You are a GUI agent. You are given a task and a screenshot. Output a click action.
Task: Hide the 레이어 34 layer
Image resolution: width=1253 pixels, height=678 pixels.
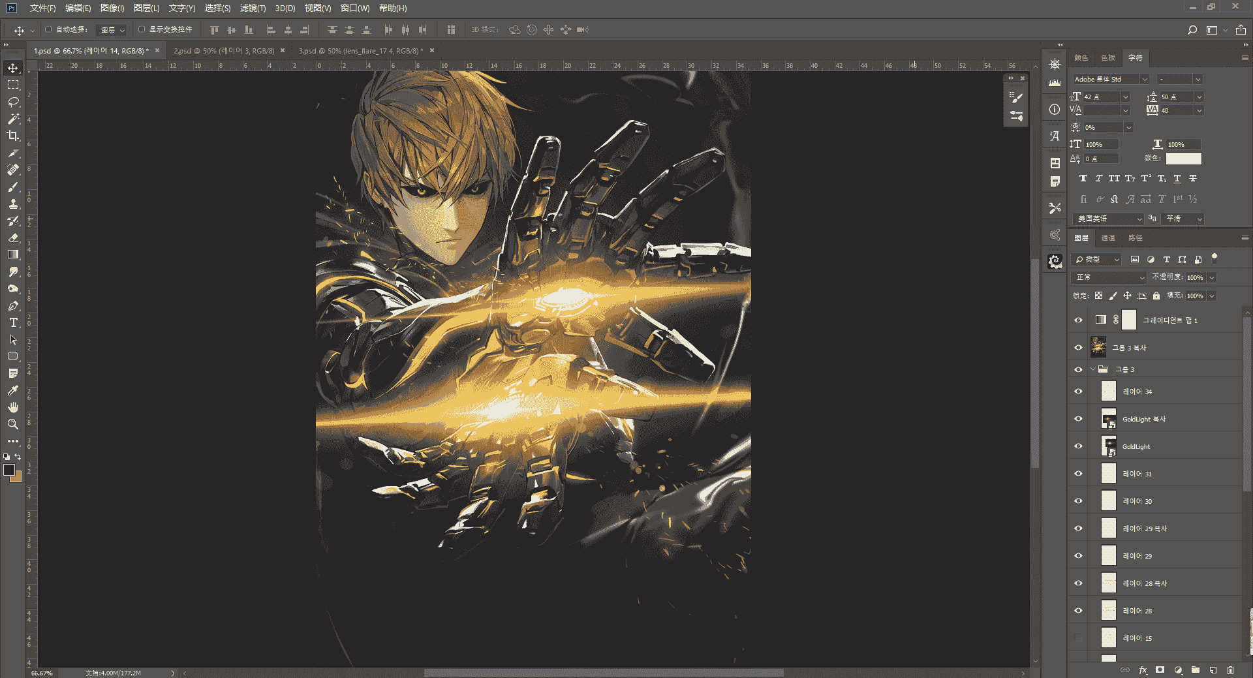tap(1078, 392)
